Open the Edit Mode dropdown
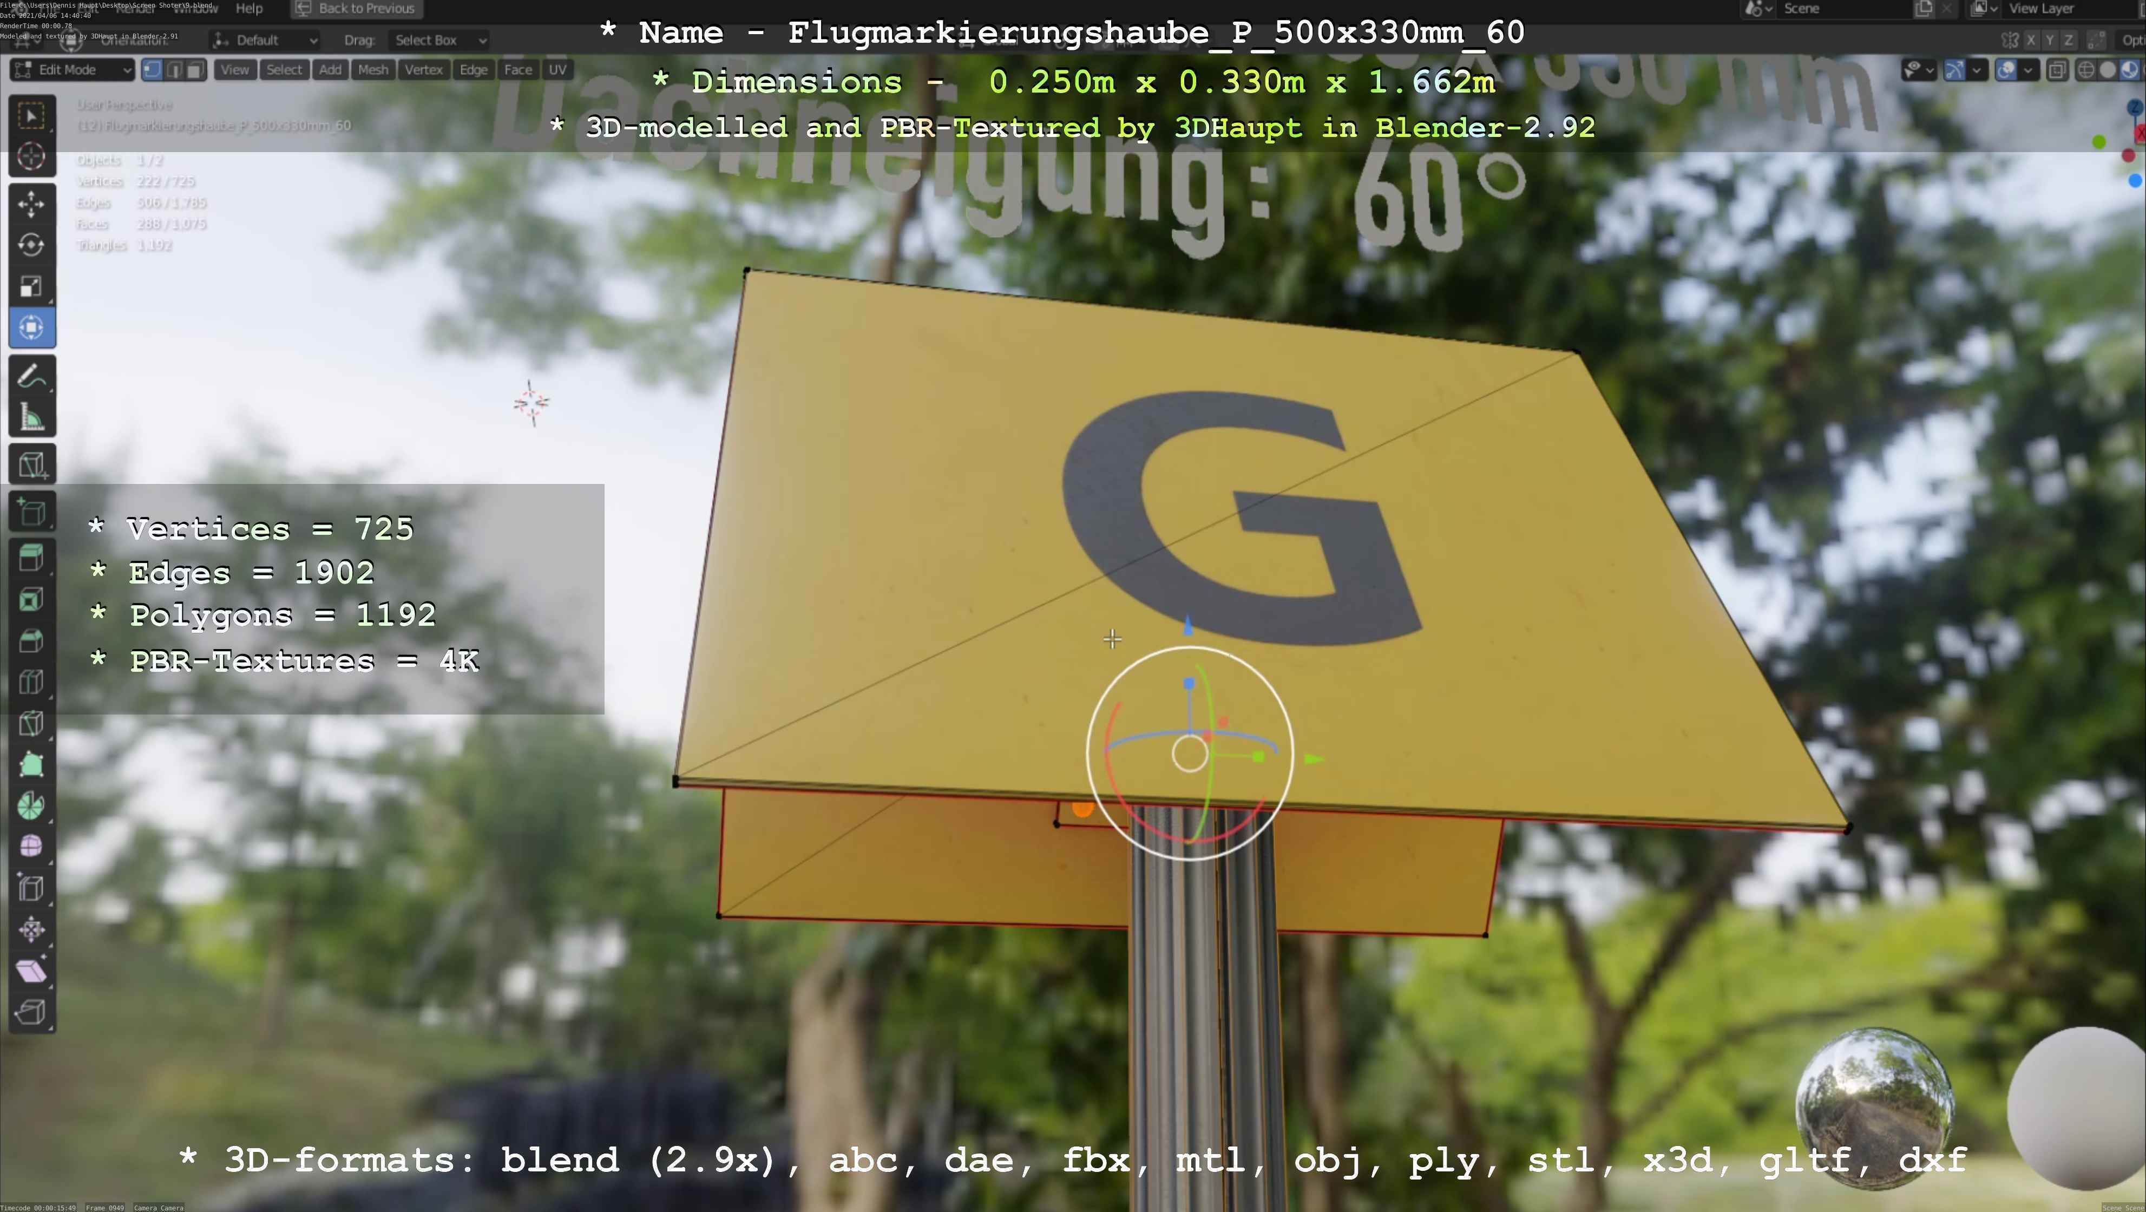 [71, 70]
